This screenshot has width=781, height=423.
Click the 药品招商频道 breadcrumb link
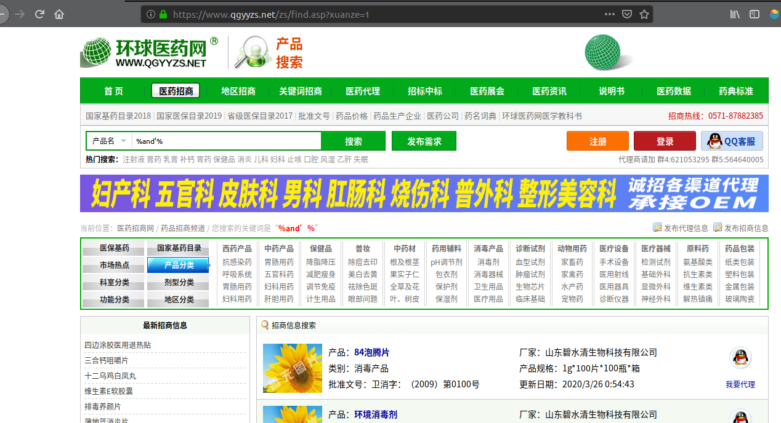coord(183,228)
